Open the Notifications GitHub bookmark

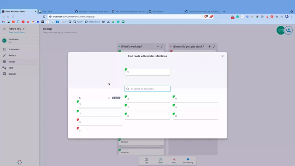pos(92,22)
